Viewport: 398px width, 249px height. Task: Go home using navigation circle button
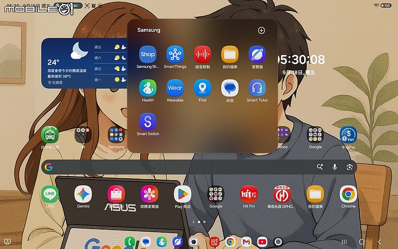pyautogui.click(x=362, y=242)
